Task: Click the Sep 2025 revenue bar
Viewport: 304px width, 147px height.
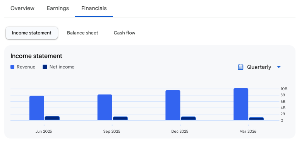Action: point(105,107)
